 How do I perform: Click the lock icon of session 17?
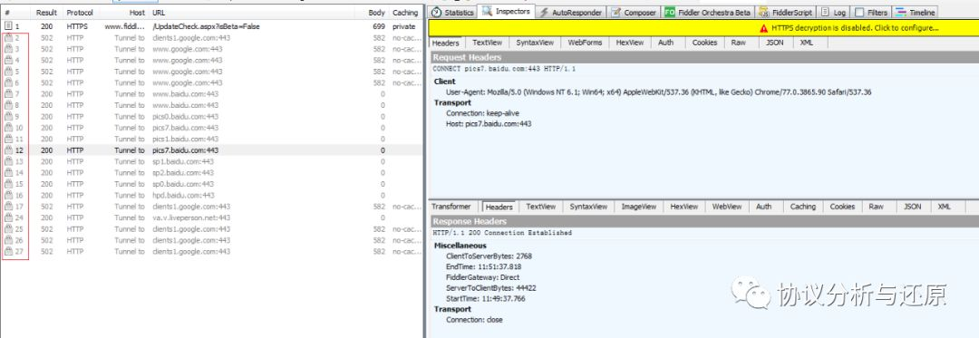tap(8, 206)
